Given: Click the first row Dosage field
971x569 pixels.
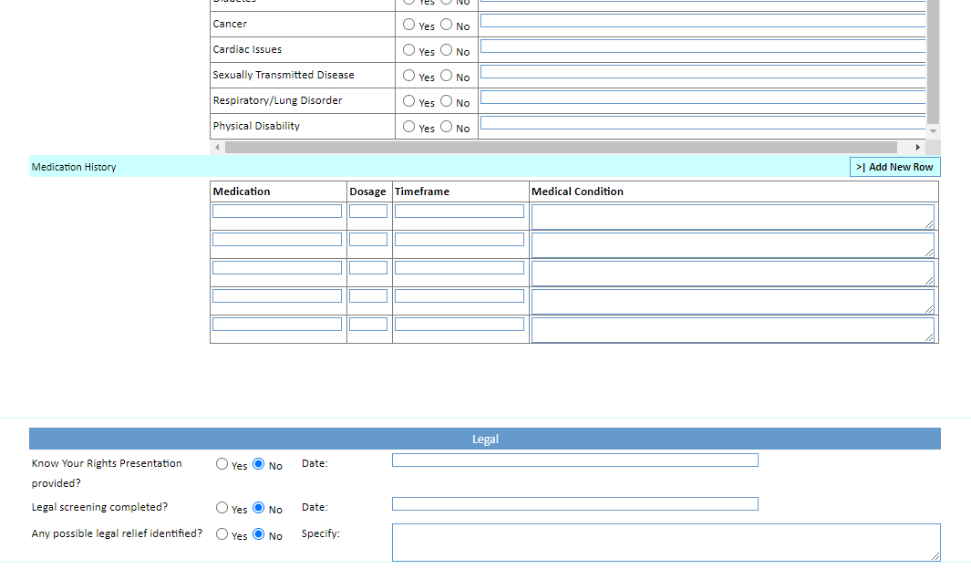Looking at the screenshot, I should coord(368,212).
